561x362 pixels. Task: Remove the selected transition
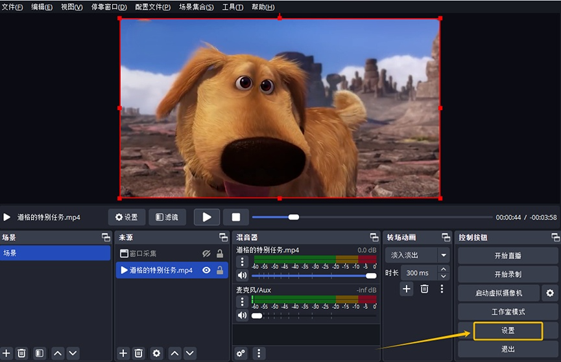[424, 289]
